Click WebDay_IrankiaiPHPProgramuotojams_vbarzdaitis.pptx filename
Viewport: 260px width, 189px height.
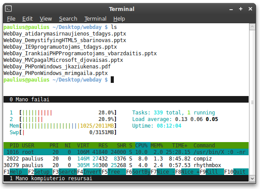80,53
